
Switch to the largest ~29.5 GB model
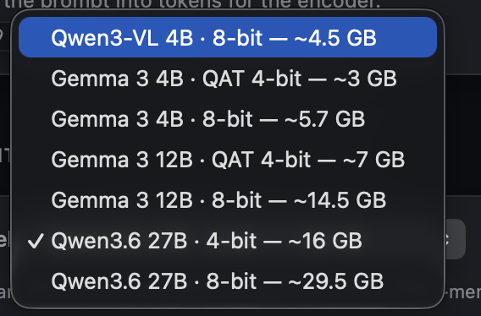[228, 281]
